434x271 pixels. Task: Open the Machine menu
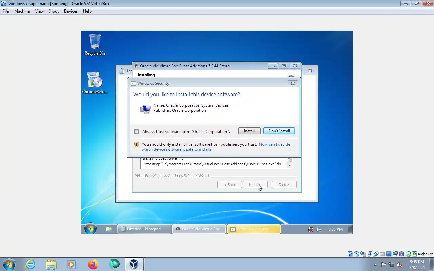click(22, 11)
